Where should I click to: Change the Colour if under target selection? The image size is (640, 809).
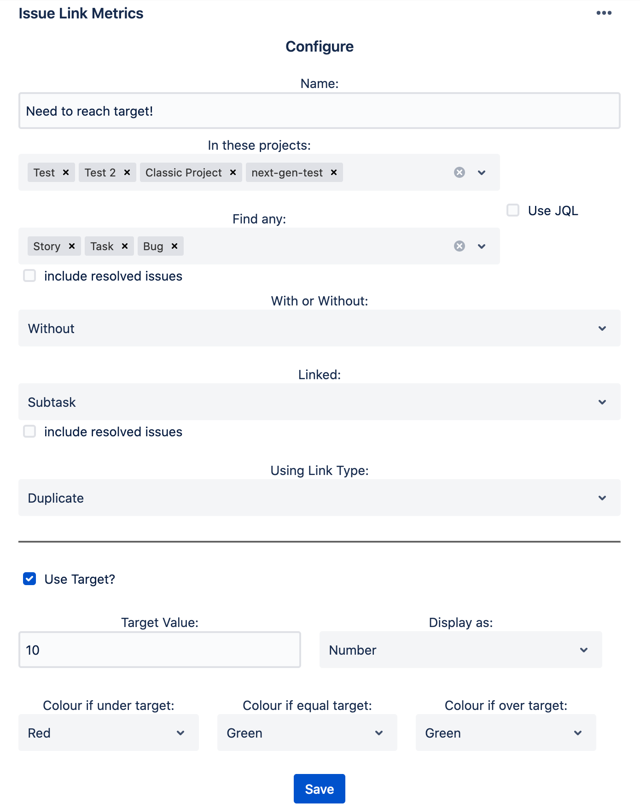click(x=109, y=733)
